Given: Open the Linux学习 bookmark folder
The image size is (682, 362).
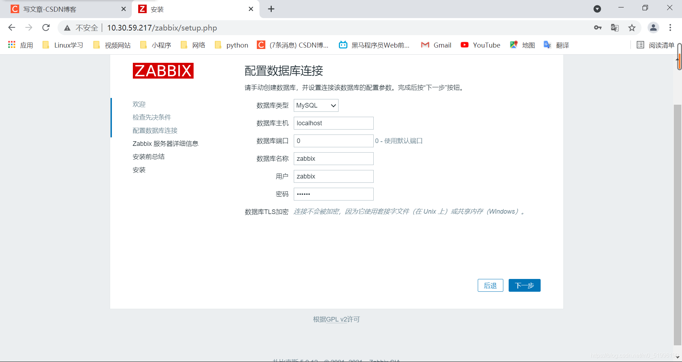Looking at the screenshot, I should (63, 45).
